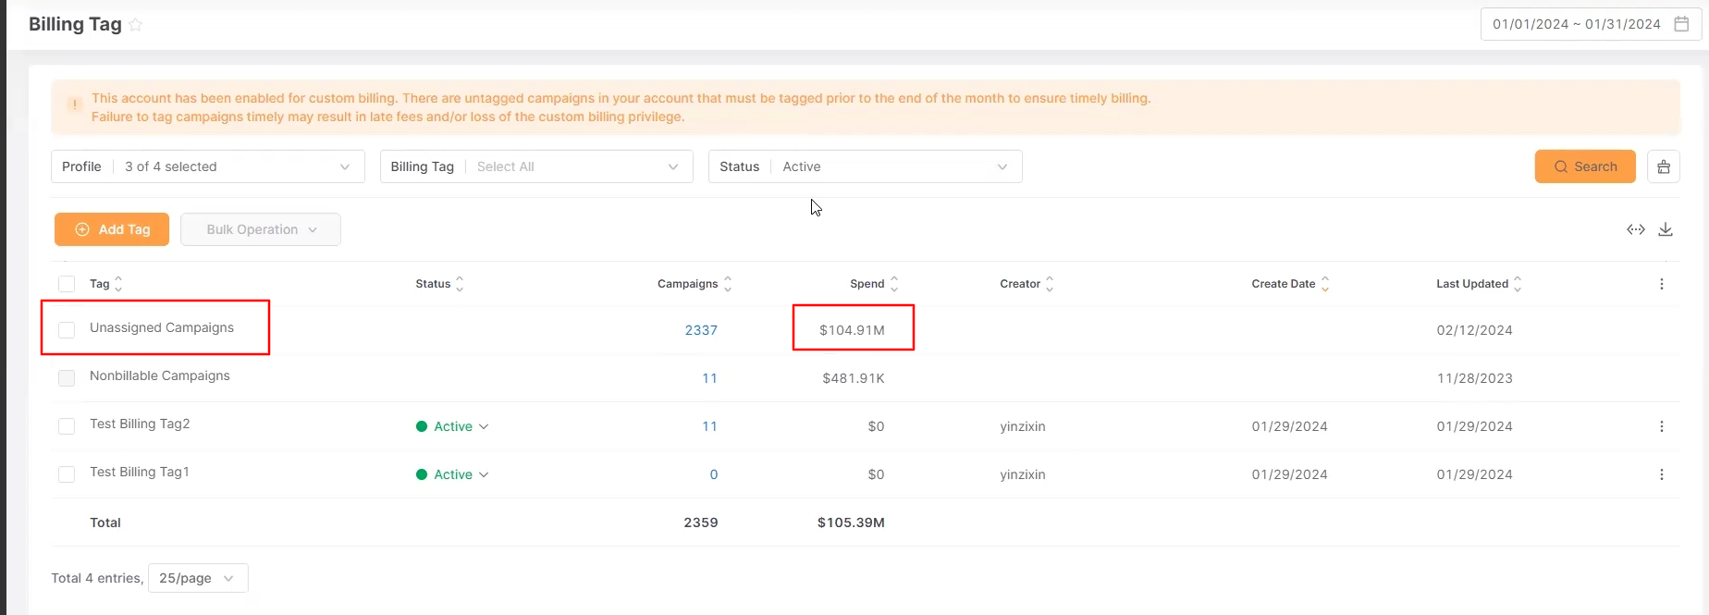Sort table by Spend column

click(893, 284)
